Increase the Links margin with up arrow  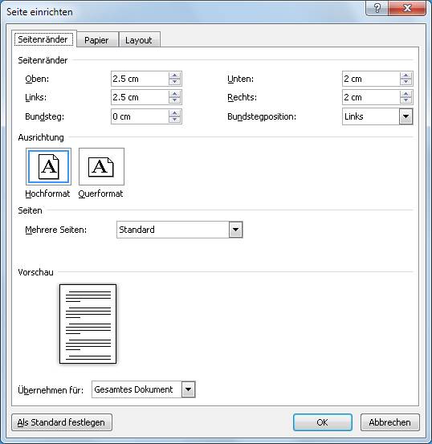(174, 94)
